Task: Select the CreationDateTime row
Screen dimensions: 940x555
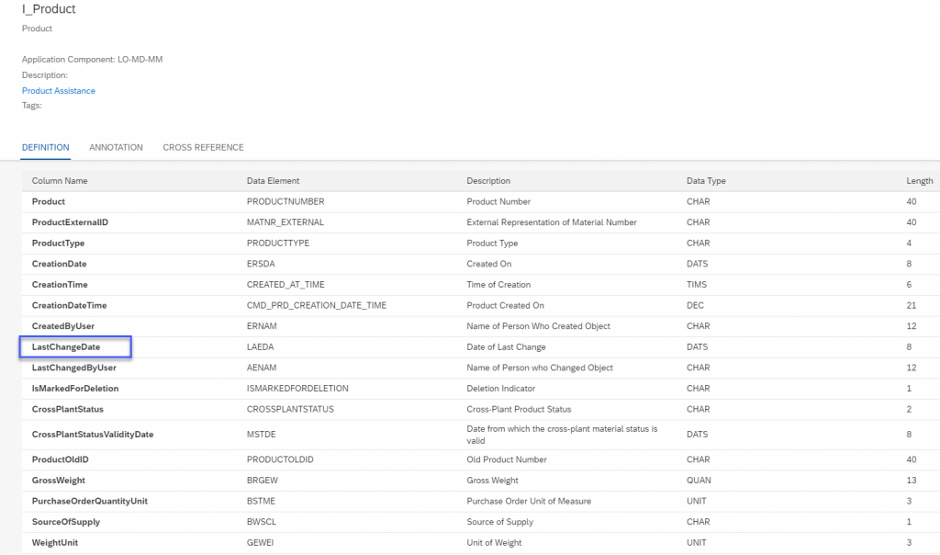Action: 481,305
